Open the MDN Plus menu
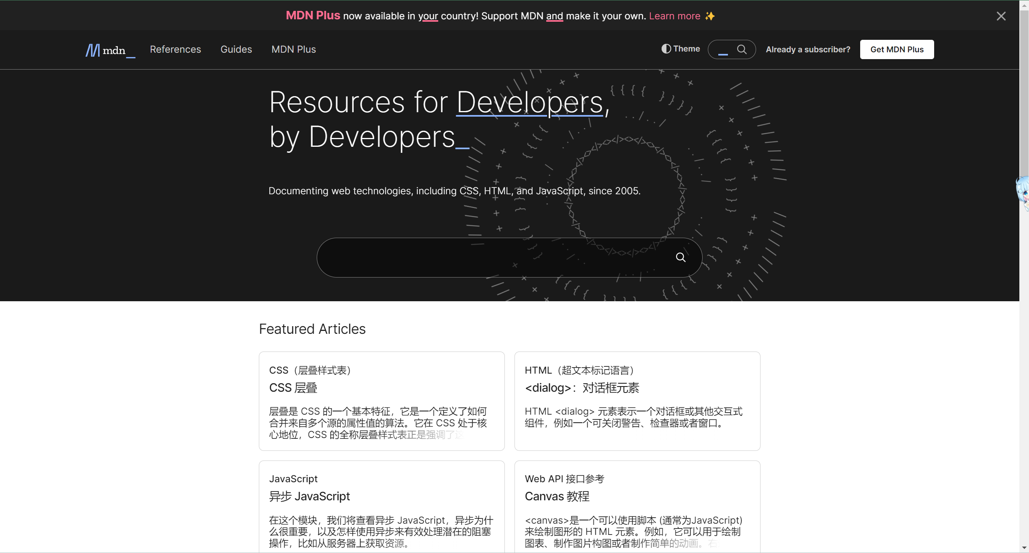 (293, 49)
